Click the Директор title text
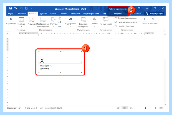The image size is (172, 115). pyautogui.click(x=45, y=69)
